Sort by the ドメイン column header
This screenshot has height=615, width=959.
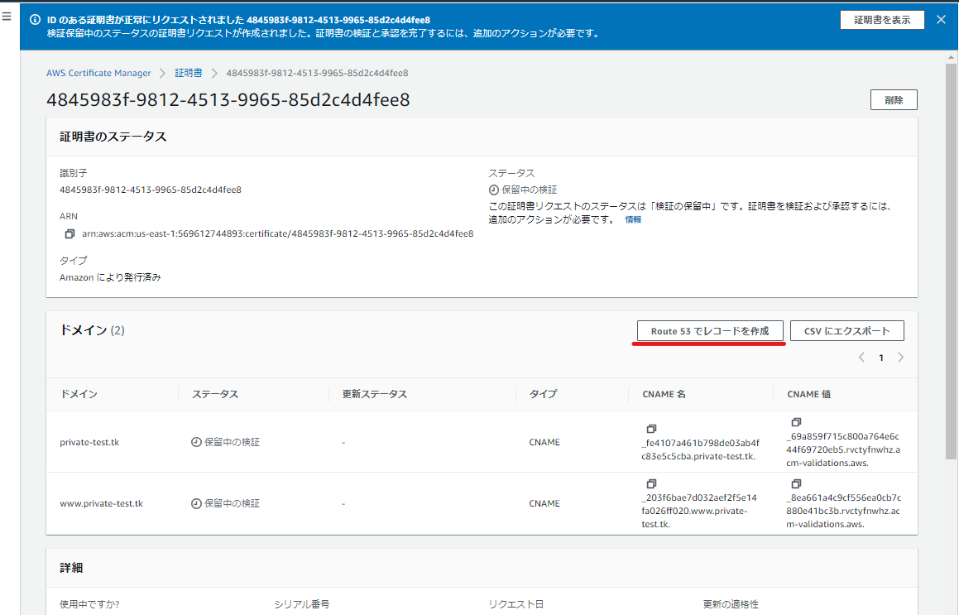click(79, 394)
